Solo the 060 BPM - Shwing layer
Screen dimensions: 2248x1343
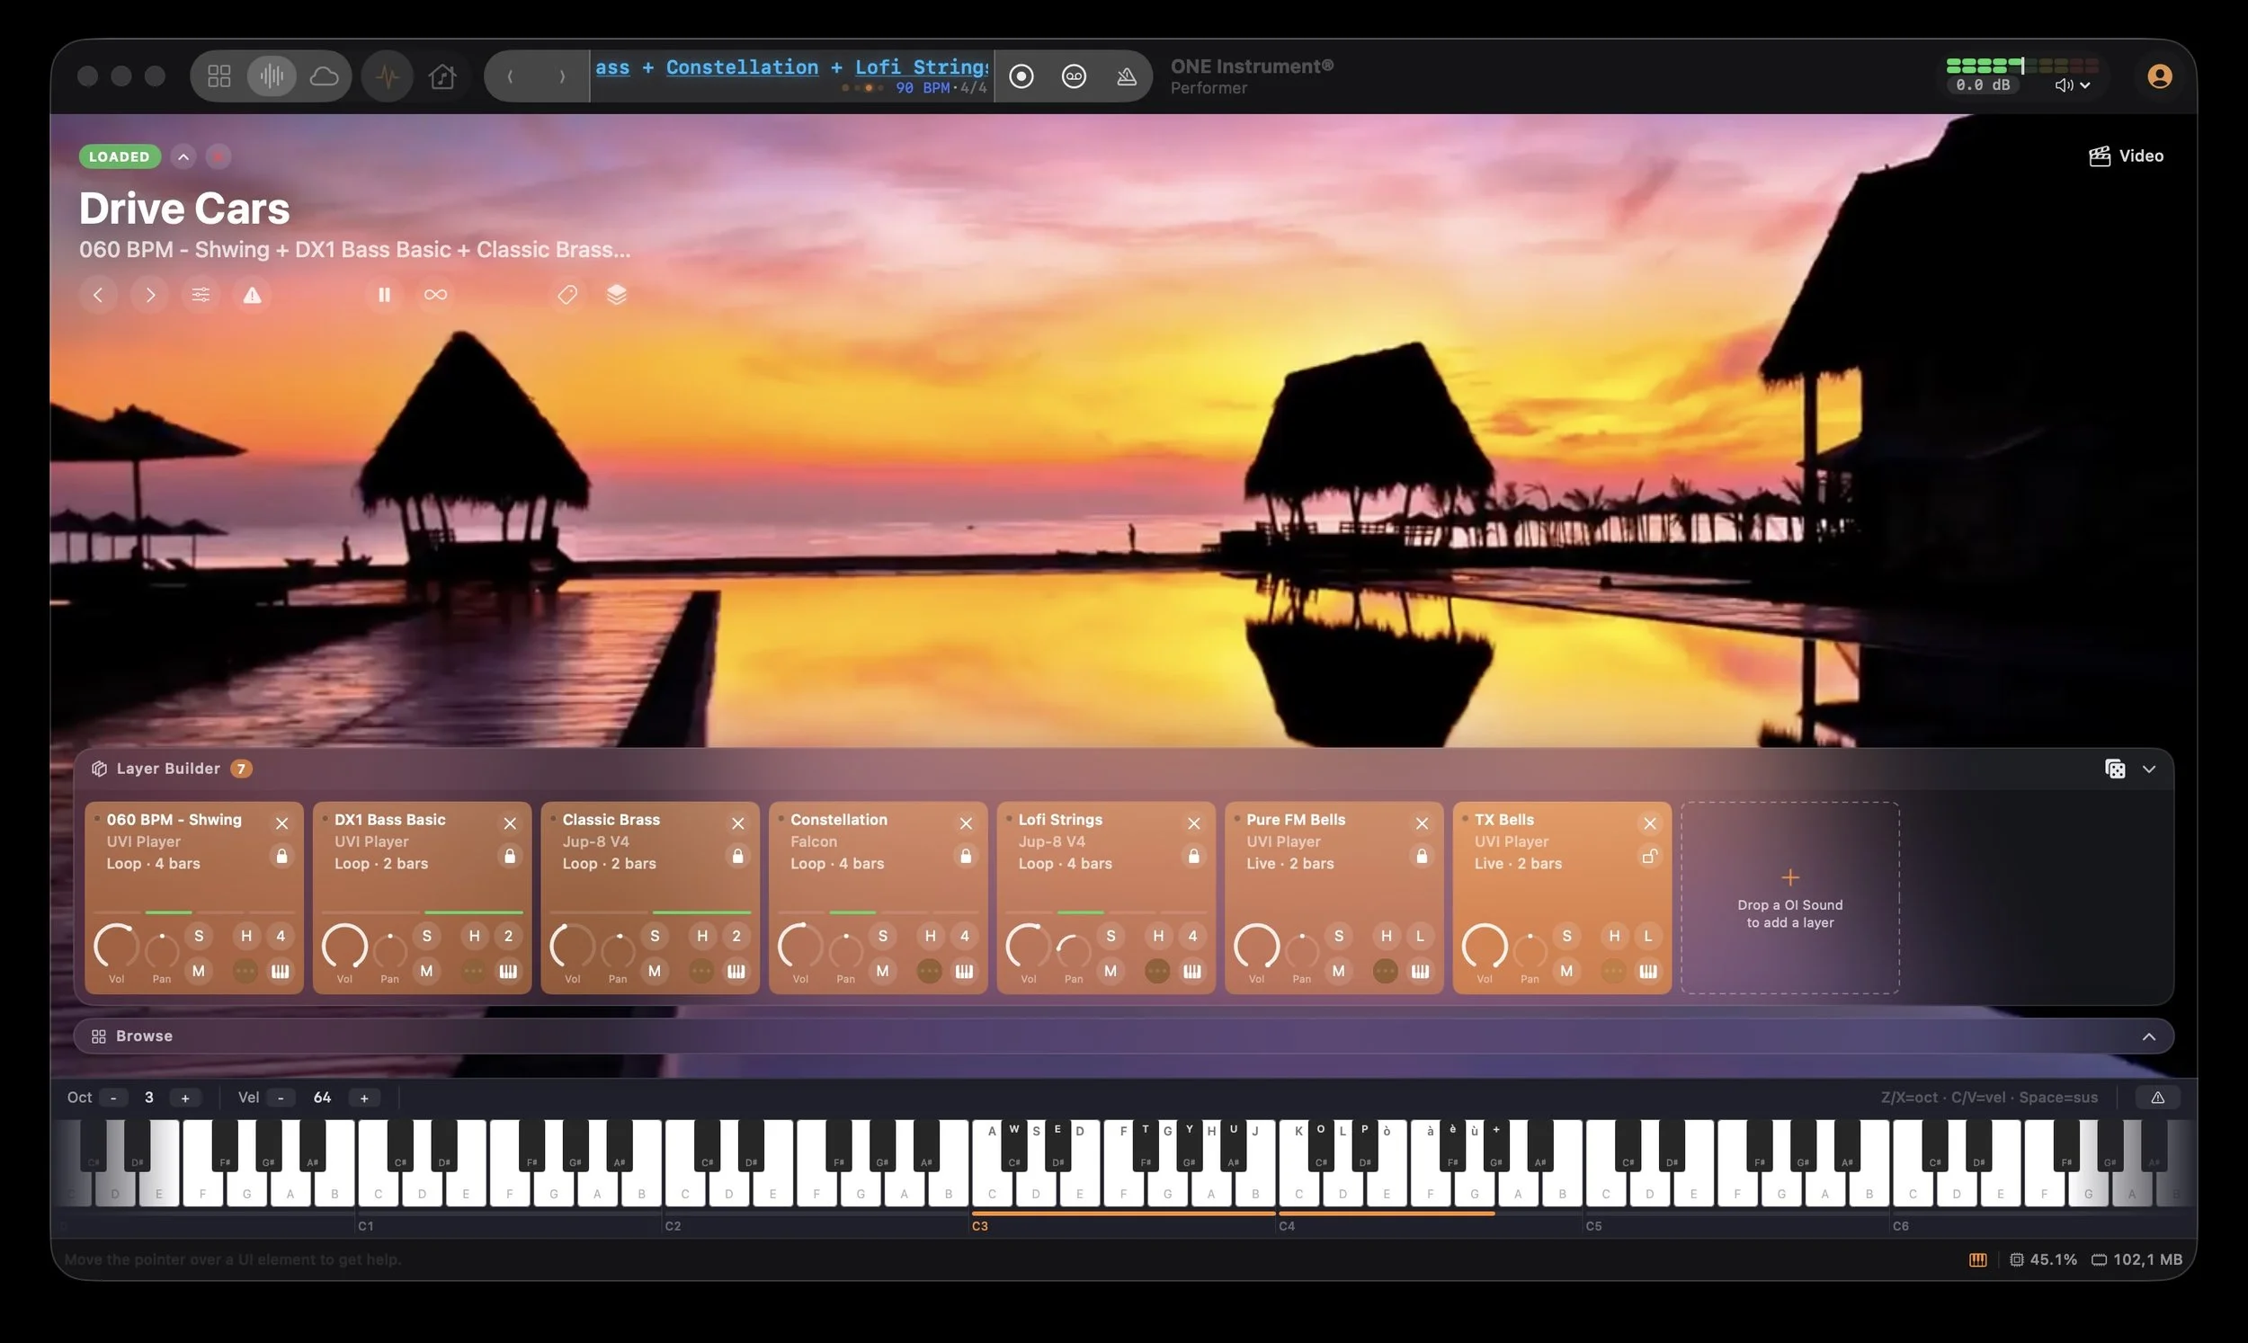(x=199, y=936)
